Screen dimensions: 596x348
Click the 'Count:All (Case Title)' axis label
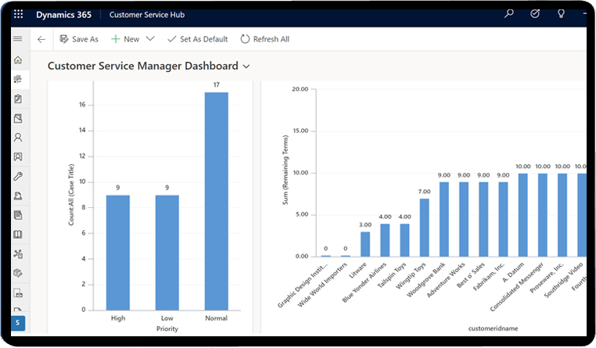pos(71,195)
